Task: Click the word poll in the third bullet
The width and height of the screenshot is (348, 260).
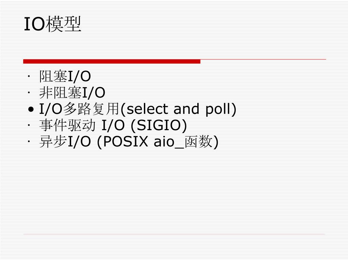Action: pos(219,109)
